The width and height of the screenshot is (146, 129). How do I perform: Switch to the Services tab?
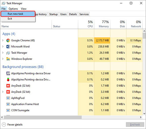click(84, 14)
